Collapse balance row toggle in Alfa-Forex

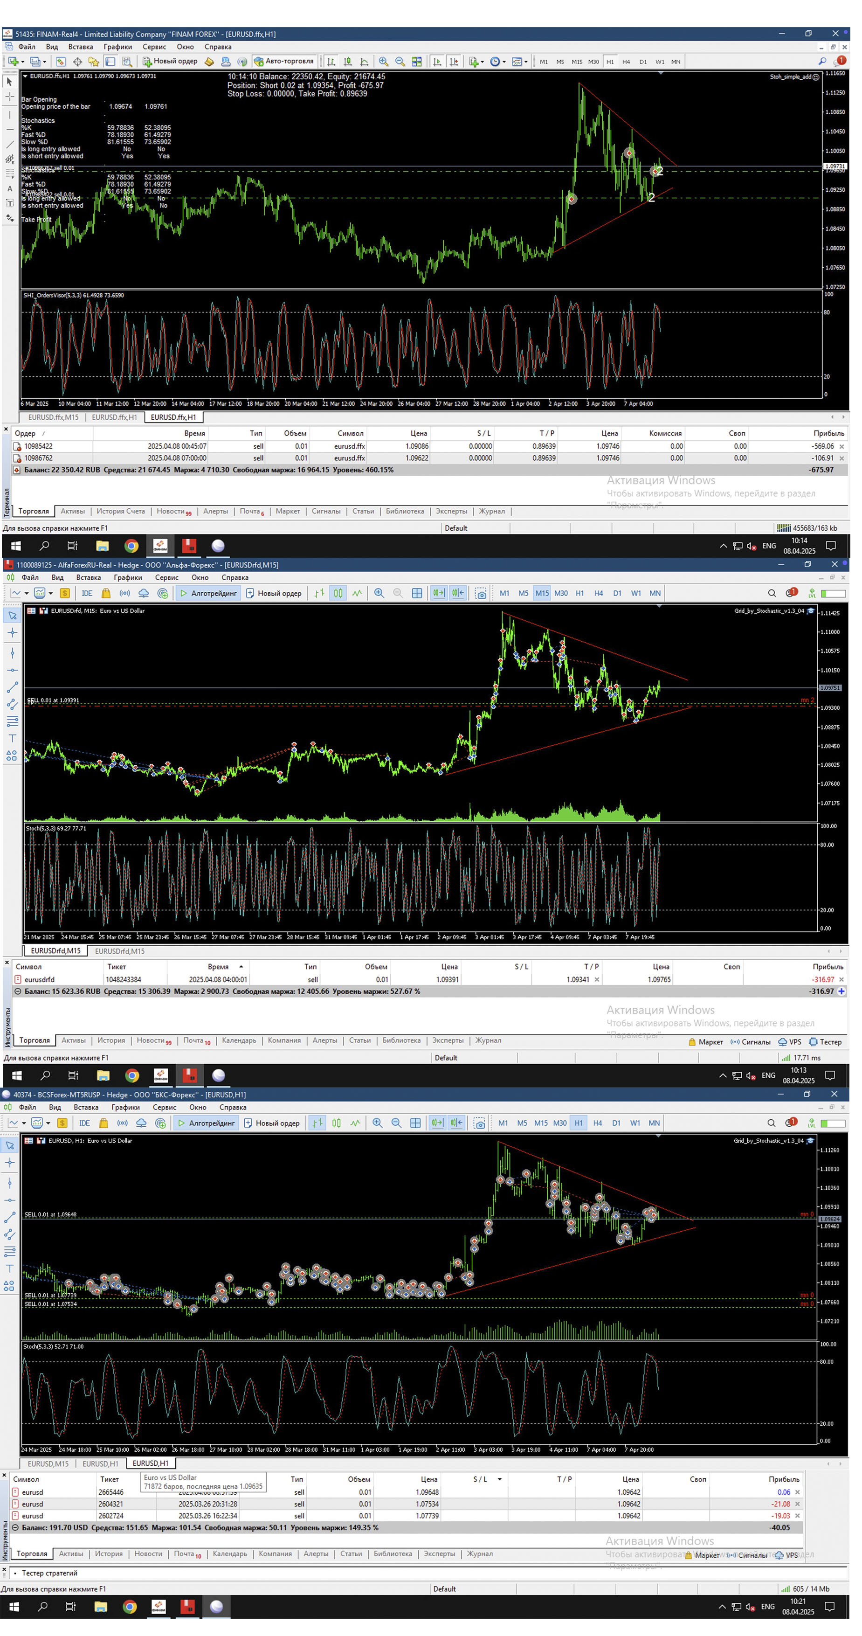[18, 992]
